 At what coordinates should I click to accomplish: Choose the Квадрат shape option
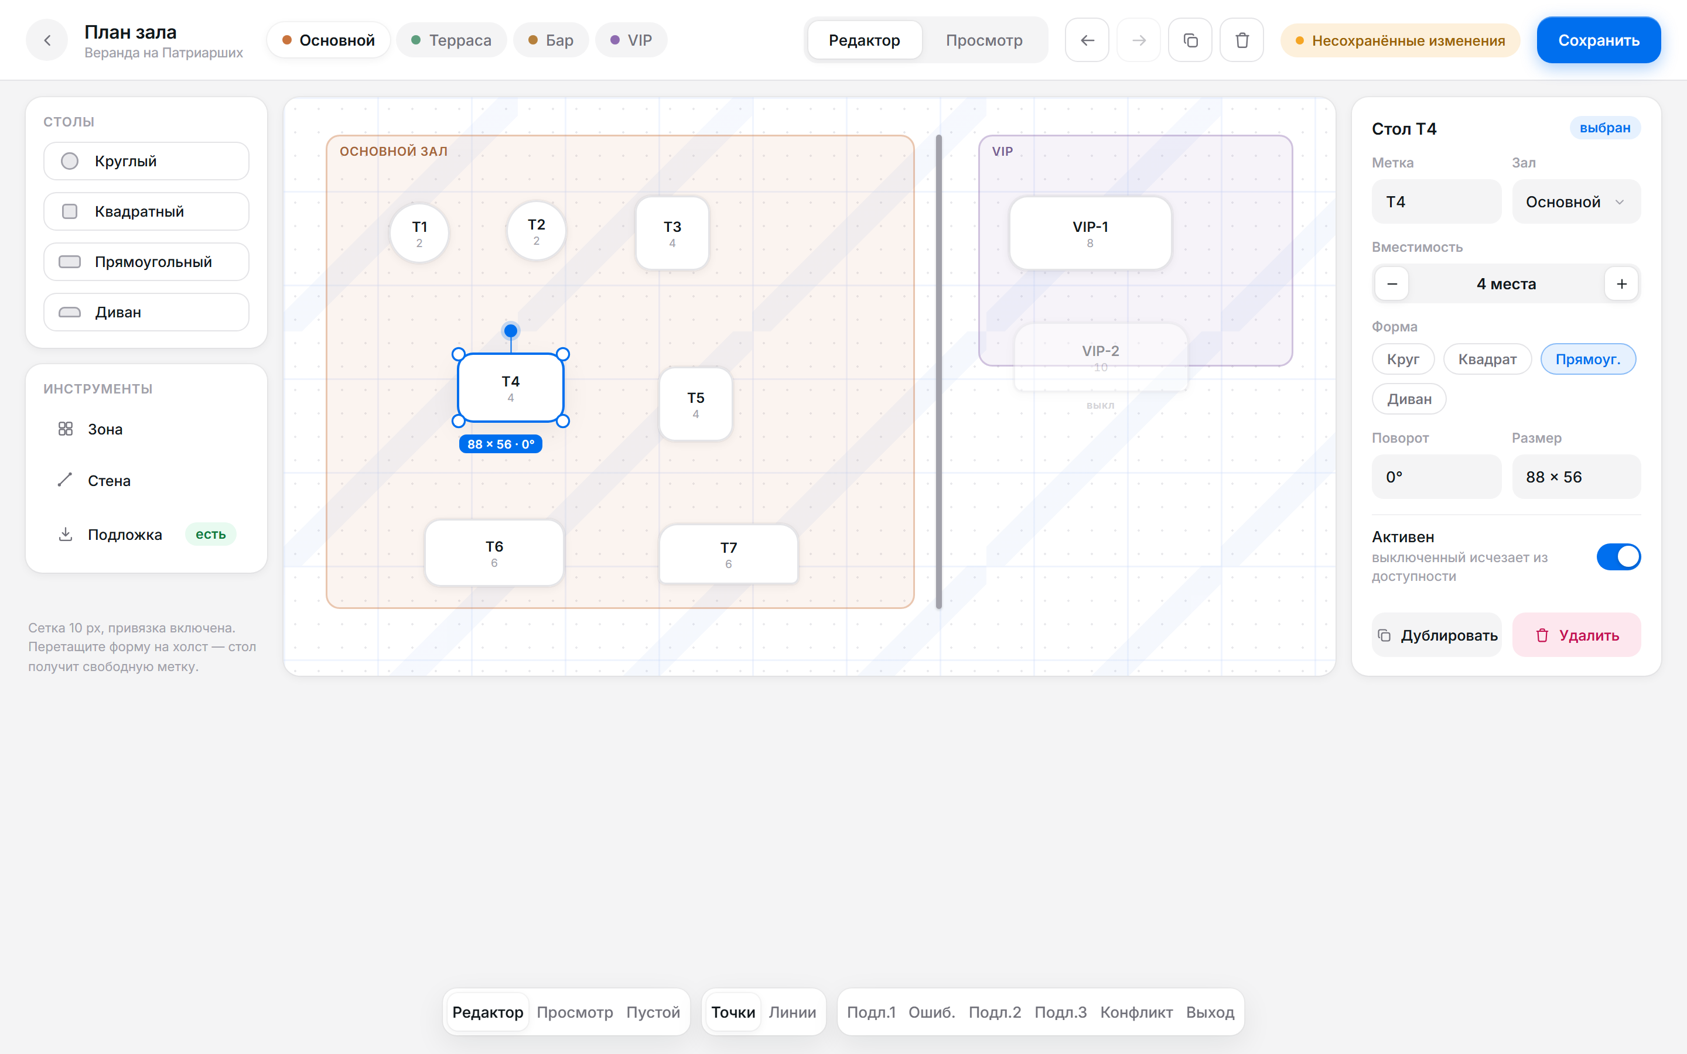(1487, 359)
